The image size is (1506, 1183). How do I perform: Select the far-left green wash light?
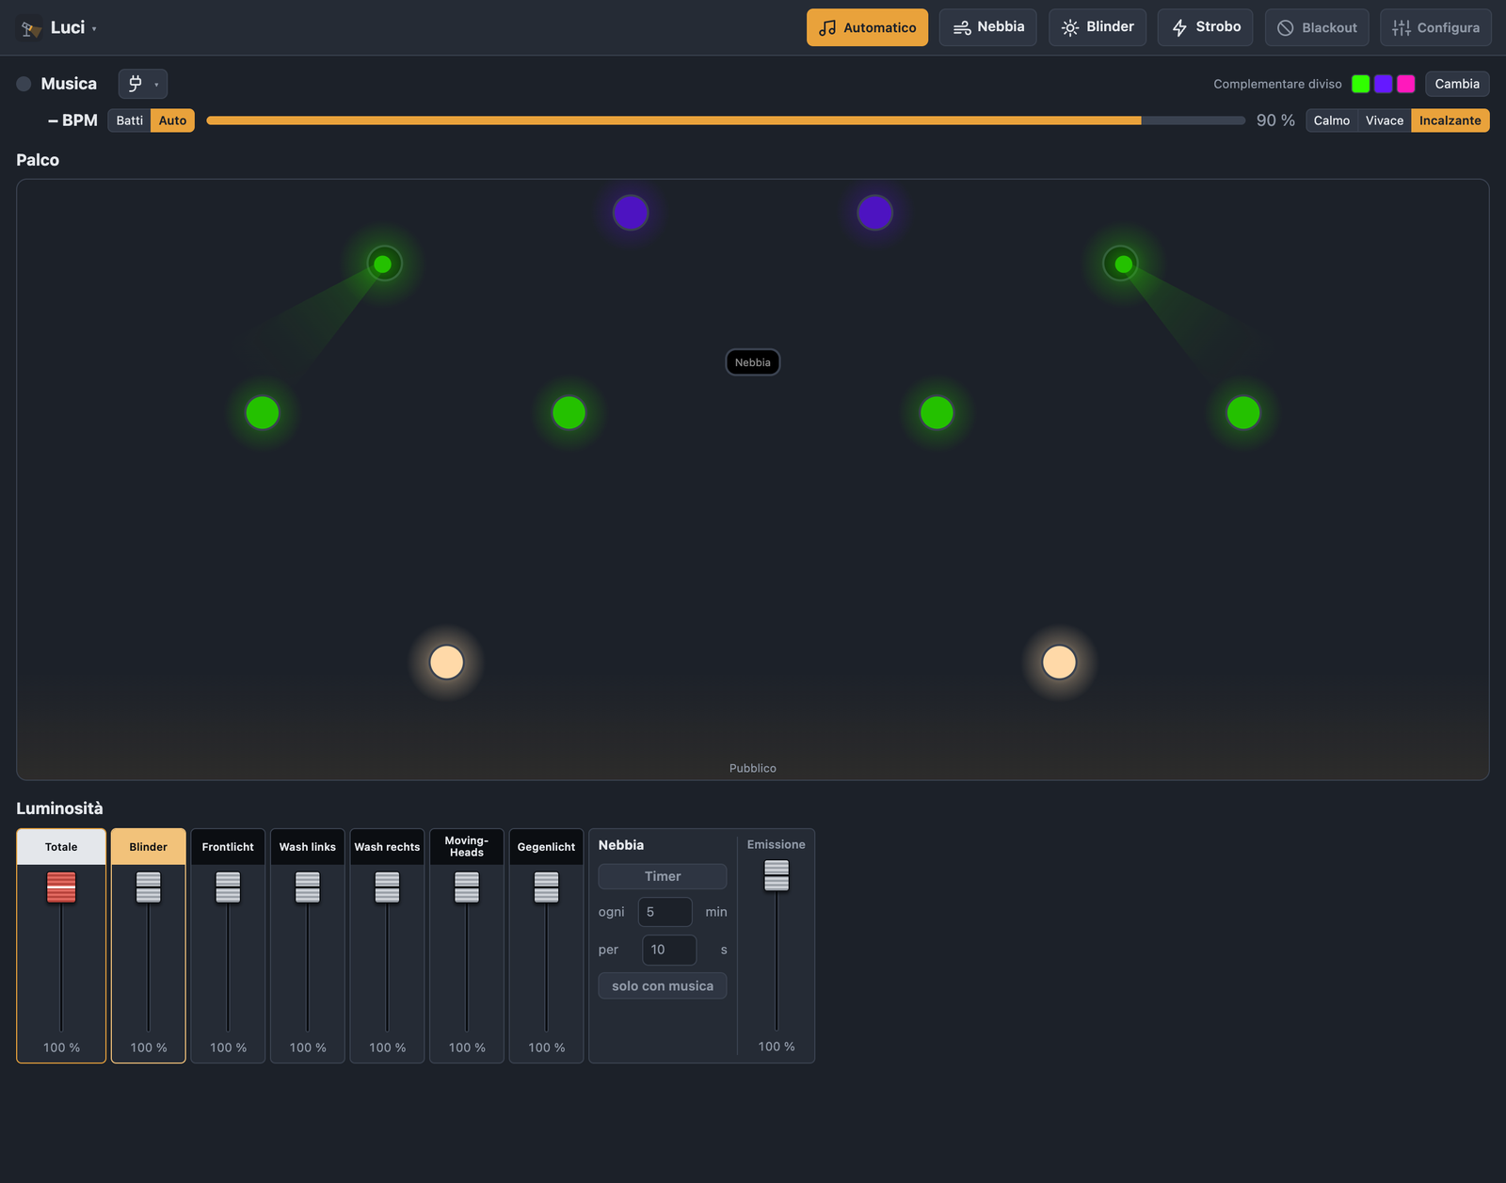[263, 412]
